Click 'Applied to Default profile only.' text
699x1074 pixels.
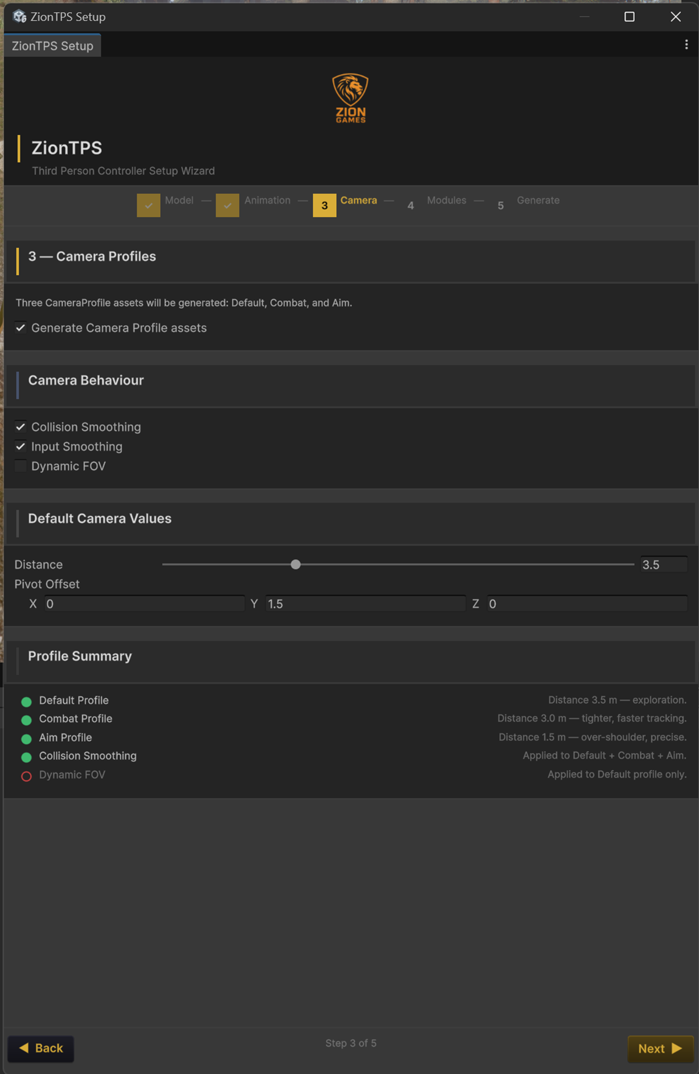[617, 774]
